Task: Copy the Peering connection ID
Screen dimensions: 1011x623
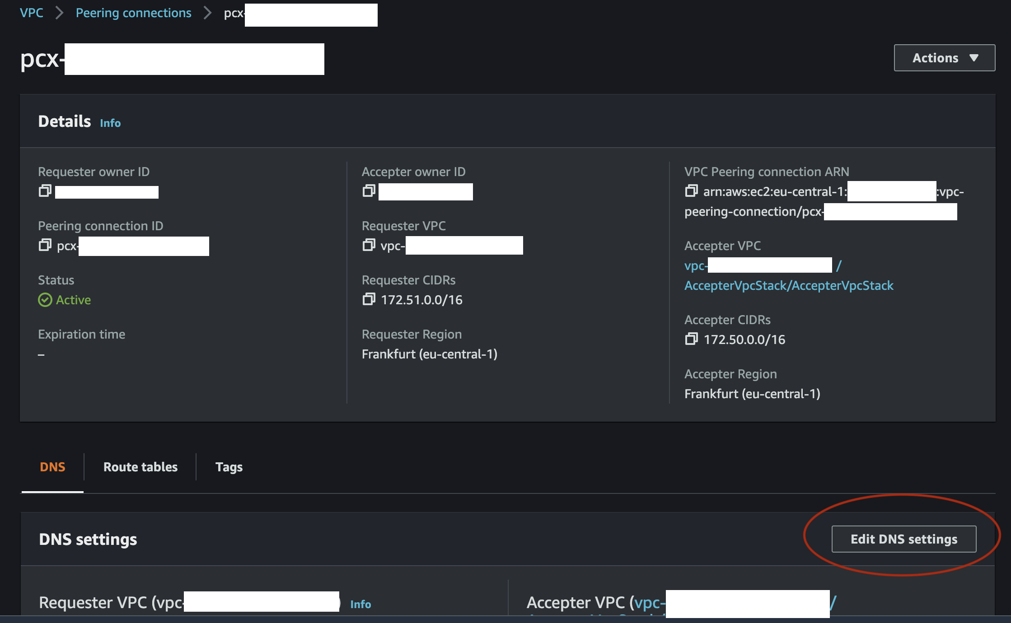Action: point(45,245)
